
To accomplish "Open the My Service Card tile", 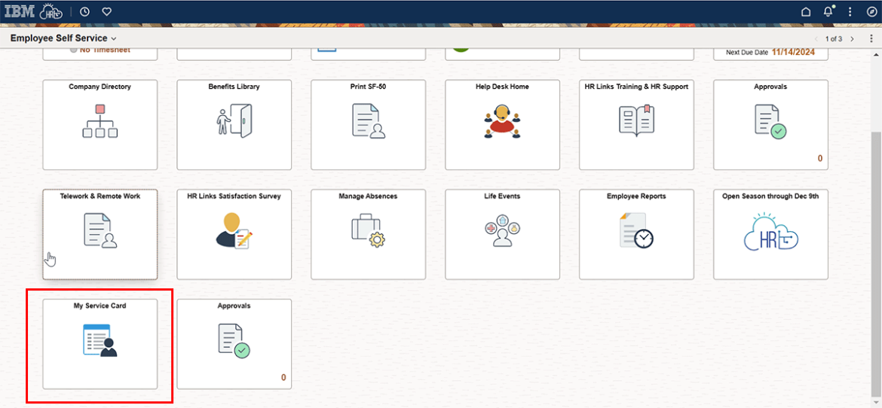I will [100, 343].
